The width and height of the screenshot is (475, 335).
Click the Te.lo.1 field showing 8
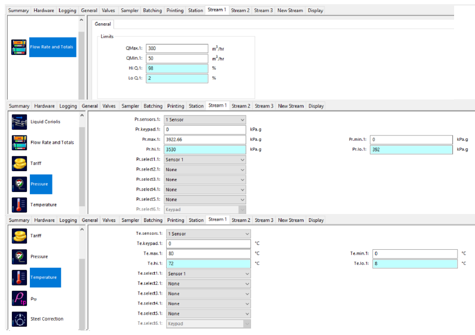pyautogui.click(x=415, y=263)
